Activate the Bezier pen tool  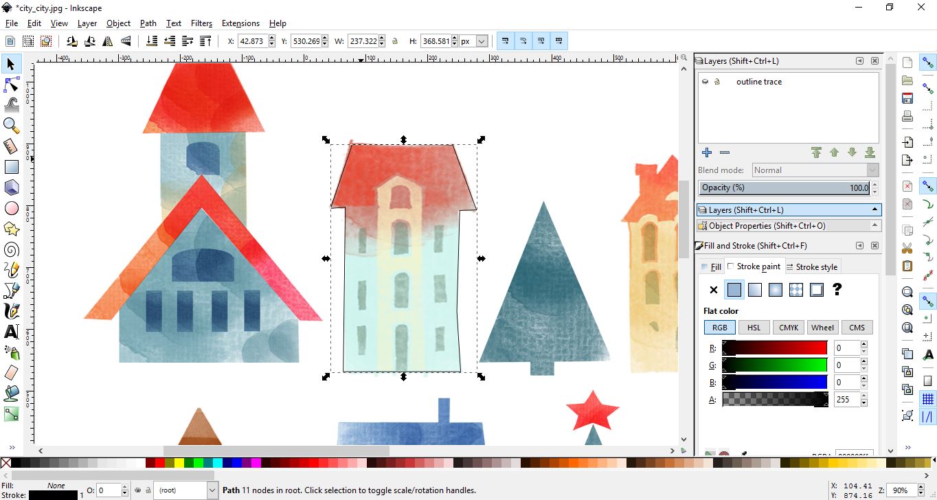click(x=11, y=290)
